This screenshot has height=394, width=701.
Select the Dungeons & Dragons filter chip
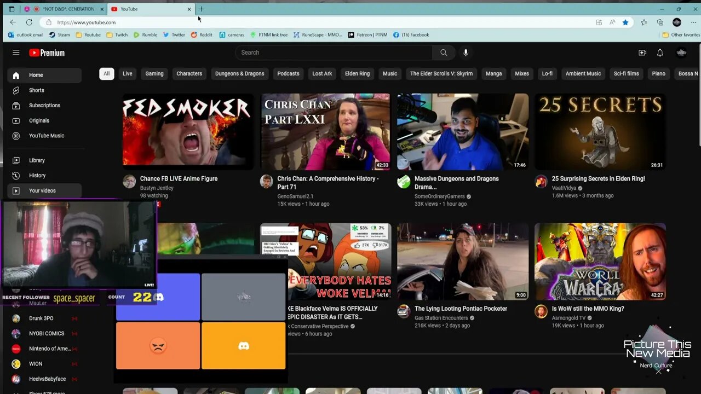pos(239,74)
